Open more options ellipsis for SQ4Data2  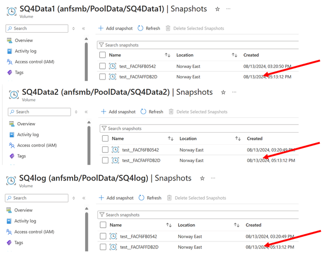(234, 92)
